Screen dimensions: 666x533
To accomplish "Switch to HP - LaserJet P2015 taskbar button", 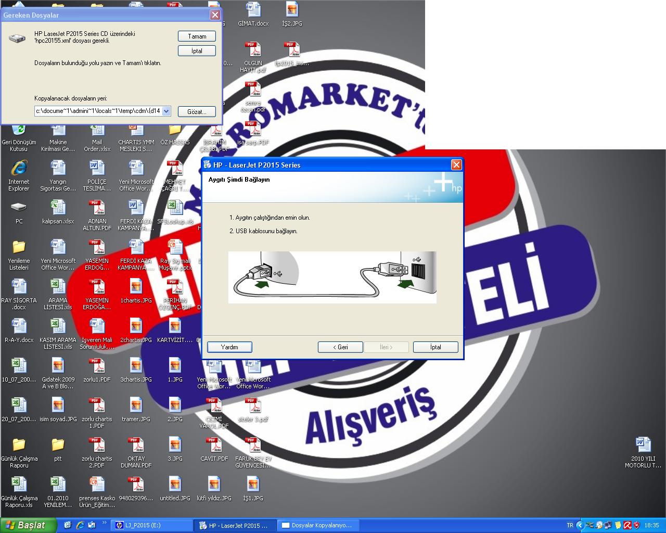I will [x=235, y=525].
